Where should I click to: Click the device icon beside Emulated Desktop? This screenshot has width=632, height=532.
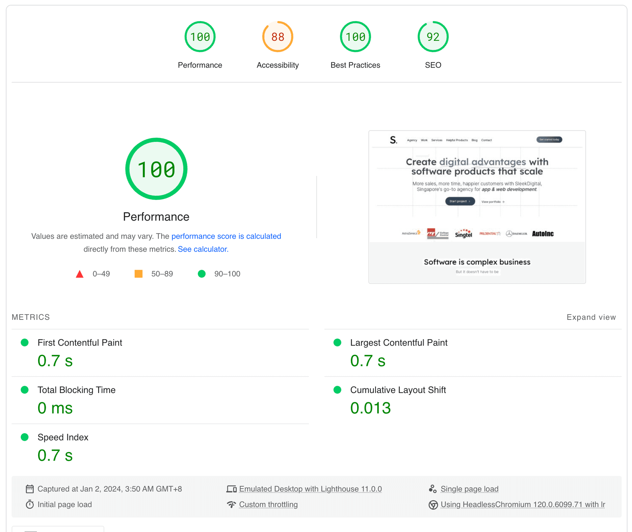[231, 489]
